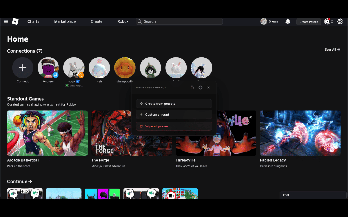The width and height of the screenshot is (348, 217).
Task: Click 'Delve into dungeons' subtitle
Action: coord(274,166)
